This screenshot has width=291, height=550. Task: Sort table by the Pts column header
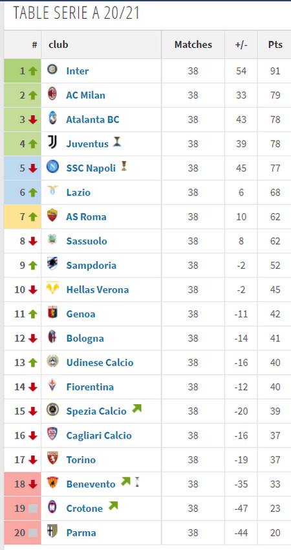(275, 45)
